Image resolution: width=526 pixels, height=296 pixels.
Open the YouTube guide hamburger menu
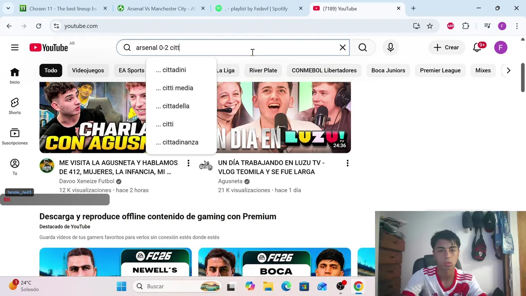(15, 47)
